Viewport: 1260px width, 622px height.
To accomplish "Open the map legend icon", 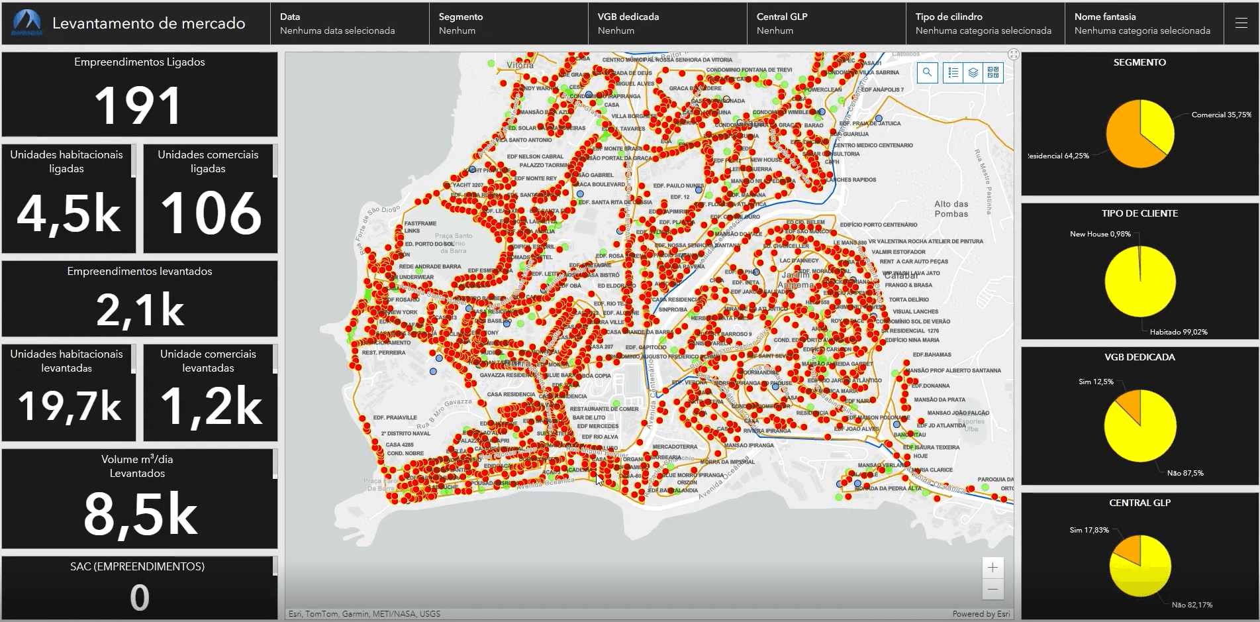I will (x=952, y=73).
